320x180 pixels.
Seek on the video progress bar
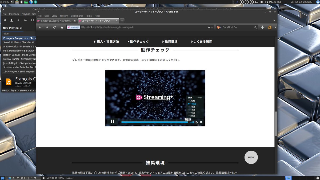pos(155,122)
